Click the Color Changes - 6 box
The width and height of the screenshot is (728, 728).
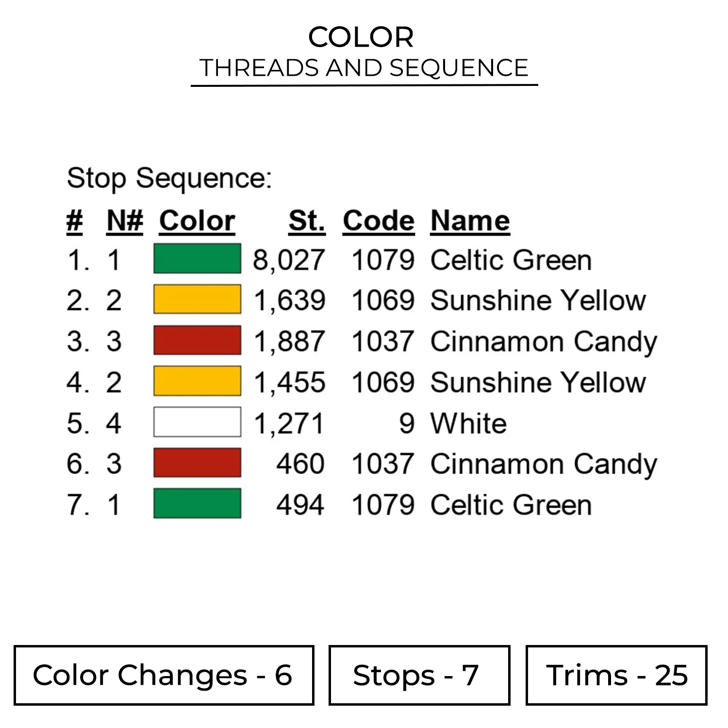pos(164,675)
